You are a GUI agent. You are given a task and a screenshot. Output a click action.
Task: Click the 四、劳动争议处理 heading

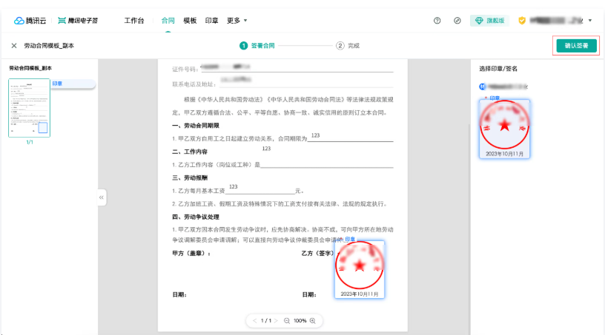point(196,217)
